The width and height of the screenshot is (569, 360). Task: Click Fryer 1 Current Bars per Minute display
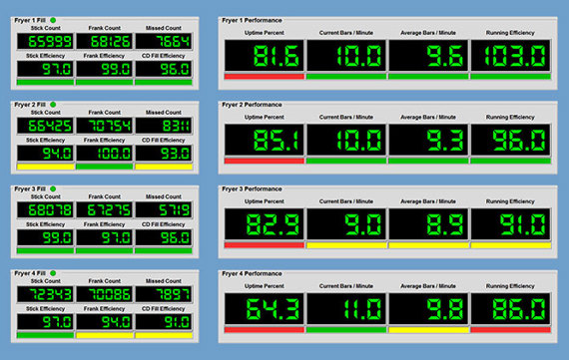pos(346,56)
